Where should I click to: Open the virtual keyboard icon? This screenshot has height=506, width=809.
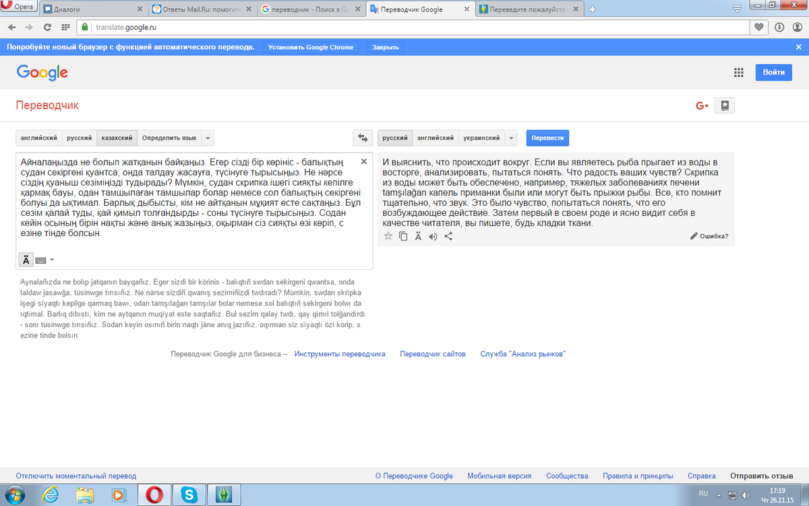coord(40,260)
